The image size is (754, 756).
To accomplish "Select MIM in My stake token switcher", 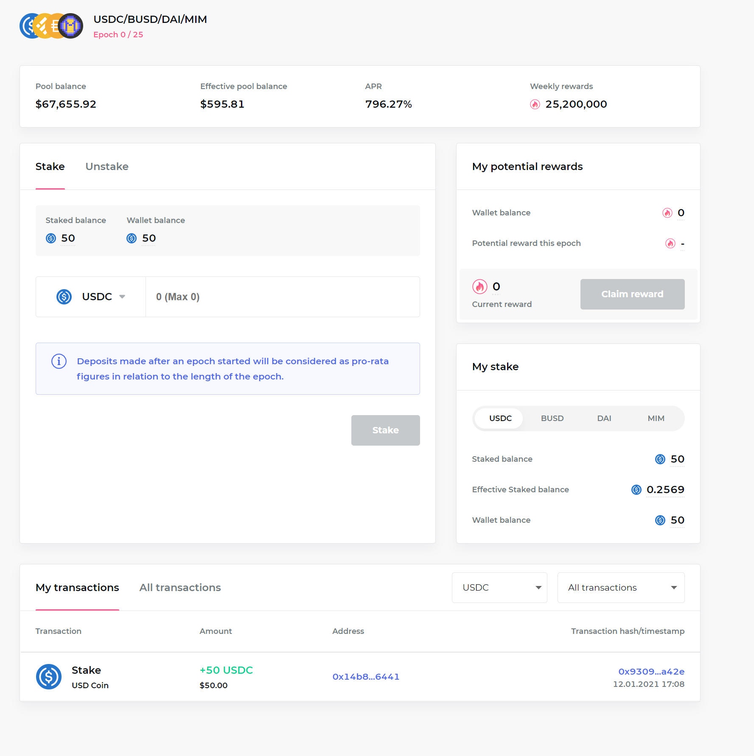I will [x=656, y=418].
